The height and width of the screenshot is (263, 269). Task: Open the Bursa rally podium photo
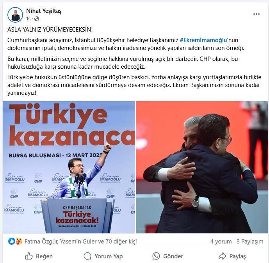tap(69, 167)
